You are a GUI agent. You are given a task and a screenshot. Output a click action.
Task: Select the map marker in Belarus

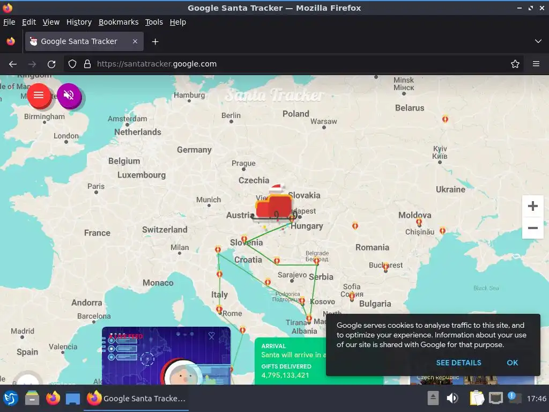click(x=445, y=119)
